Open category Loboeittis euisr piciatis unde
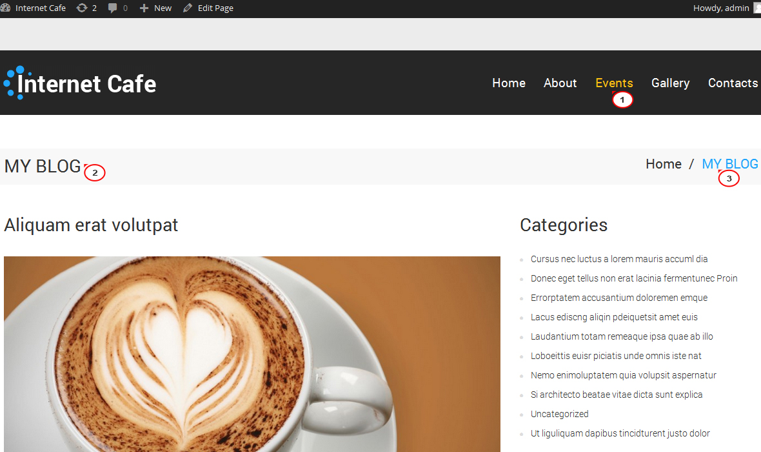Screen dimensions: 761x452 [x=616, y=356]
